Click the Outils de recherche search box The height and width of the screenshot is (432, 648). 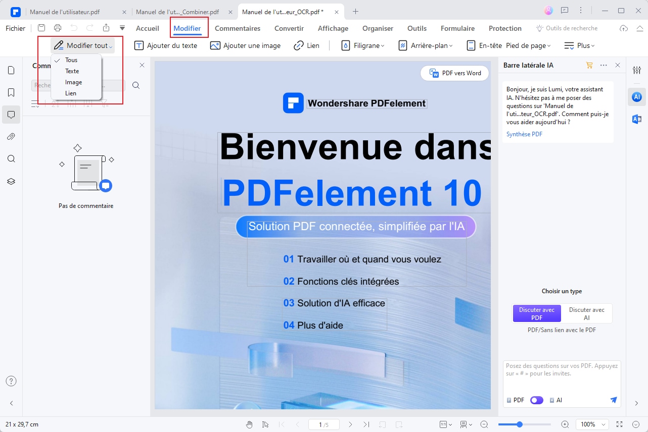tap(567, 28)
